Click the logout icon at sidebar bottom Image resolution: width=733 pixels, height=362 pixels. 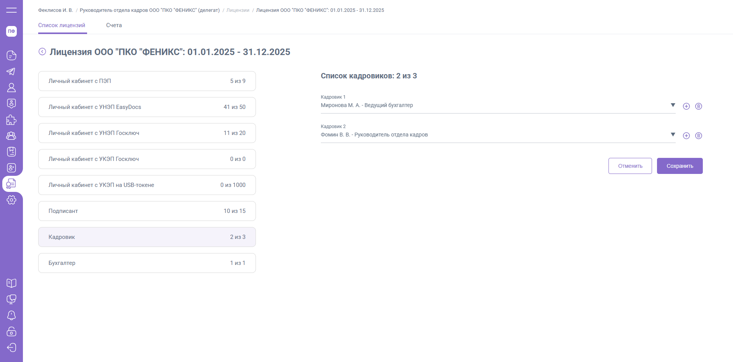(11, 347)
